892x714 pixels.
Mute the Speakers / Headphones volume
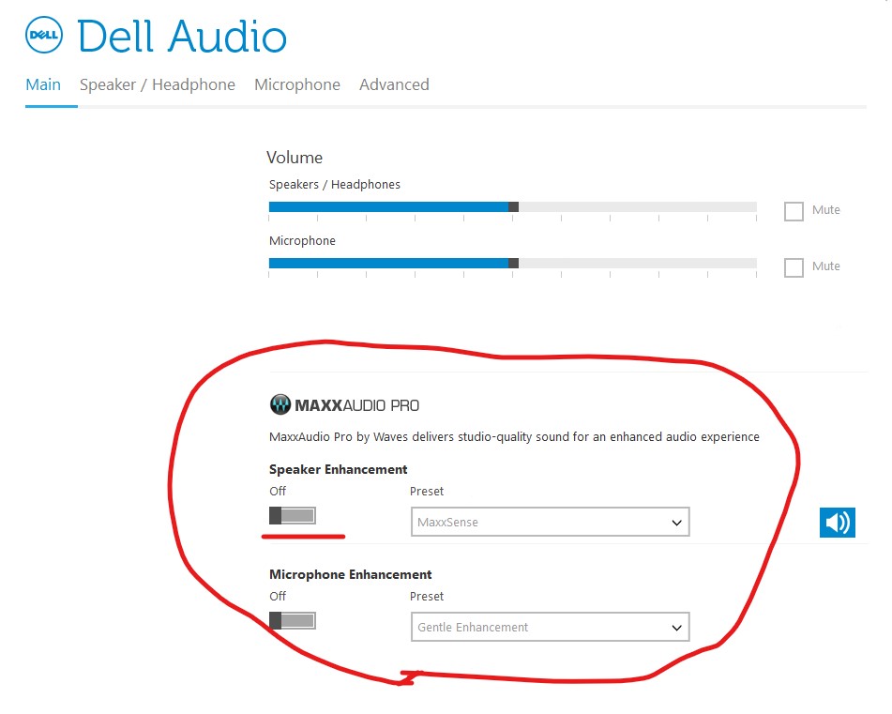point(794,211)
